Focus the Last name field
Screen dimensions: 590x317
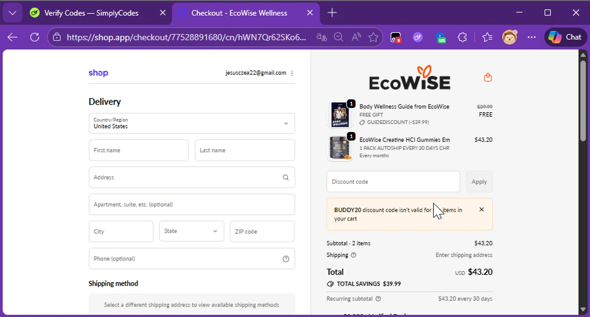[x=245, y=150]
